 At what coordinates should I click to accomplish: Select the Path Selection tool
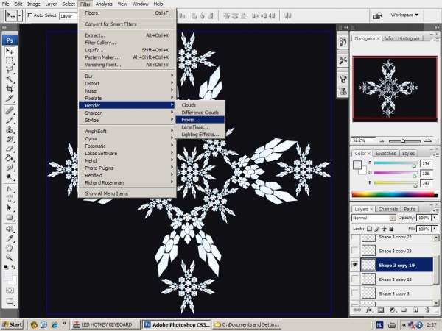[10, 208]
